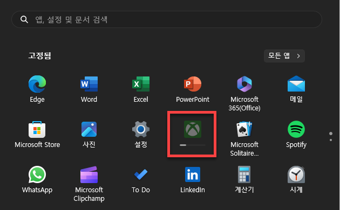340x210 pixels.
Task: Launch Microsoft Clipchamp
Action: 89,184
